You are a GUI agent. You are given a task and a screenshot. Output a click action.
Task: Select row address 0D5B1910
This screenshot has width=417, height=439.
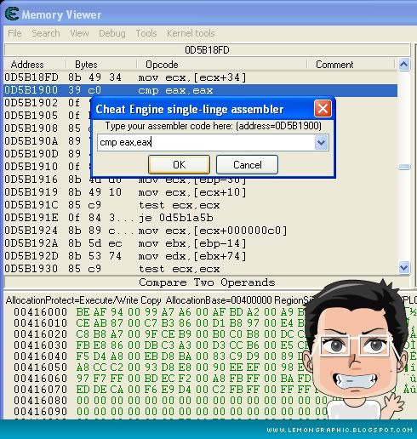pos(31,167)
